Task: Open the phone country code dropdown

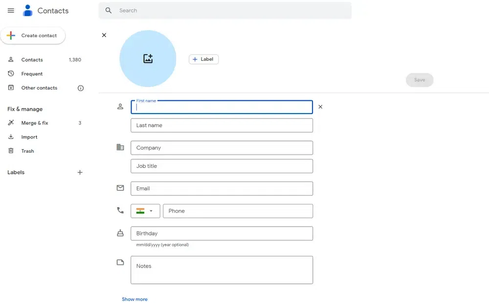Action: pos(145,211)
